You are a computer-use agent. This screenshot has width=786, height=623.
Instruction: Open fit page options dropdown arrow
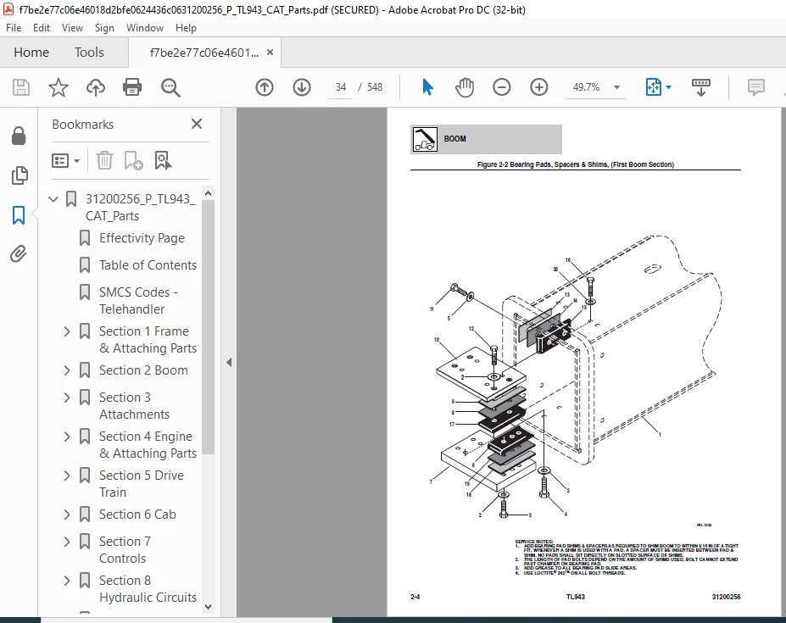click(x=669, y=87)
